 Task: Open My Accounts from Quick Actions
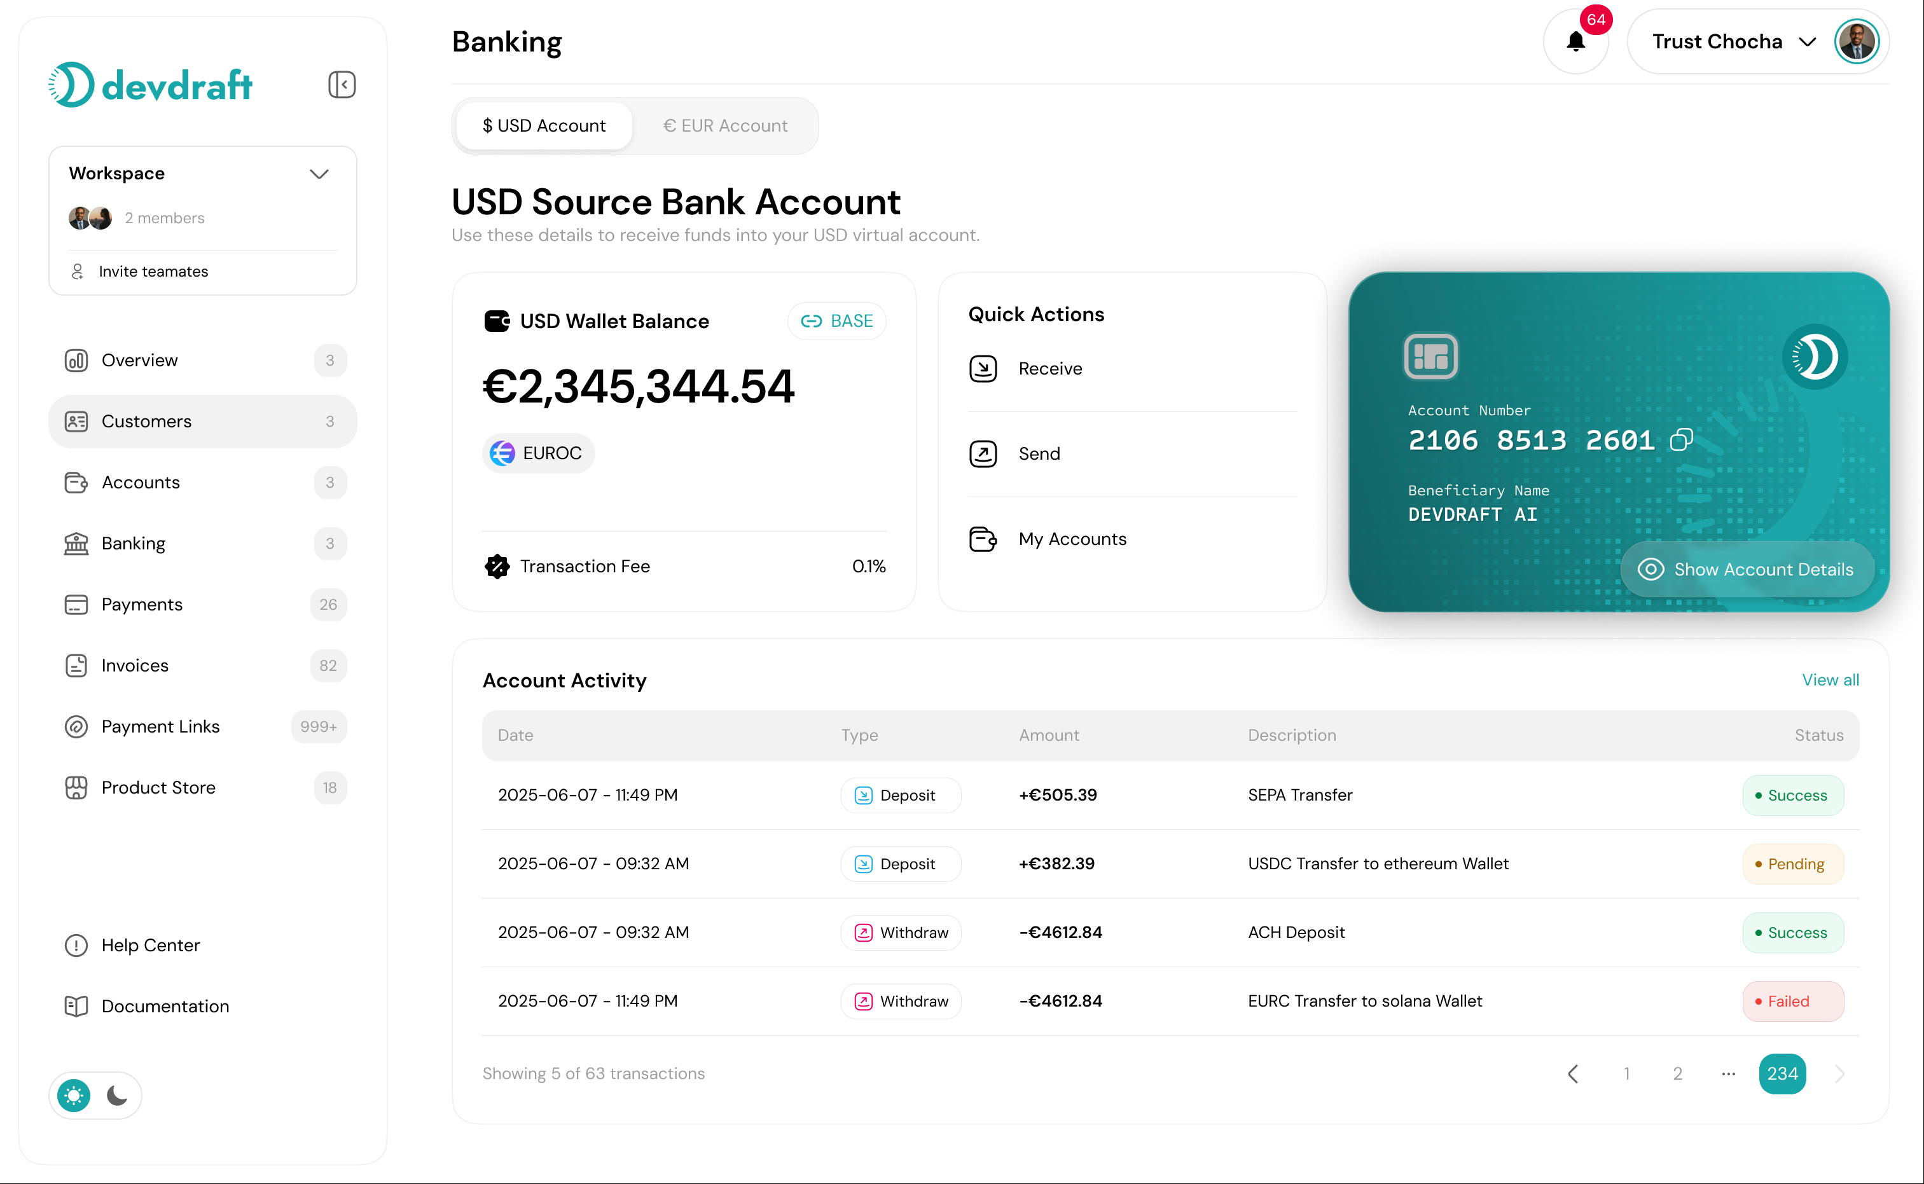[x=983, y=539]
